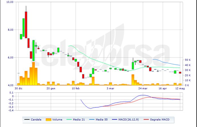The image size is (197, 127).
Task: Click the Media 21 legend label
Action: [x=79, y=120]
